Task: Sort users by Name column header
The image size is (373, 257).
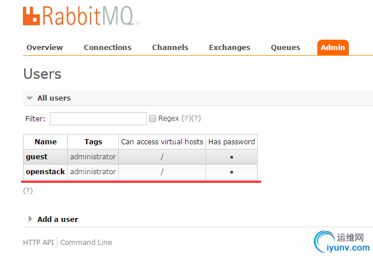Action: pyautogui.click(x=46, y=141)
